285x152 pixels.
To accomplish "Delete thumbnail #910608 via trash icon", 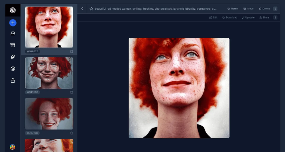I will point(72,92).
